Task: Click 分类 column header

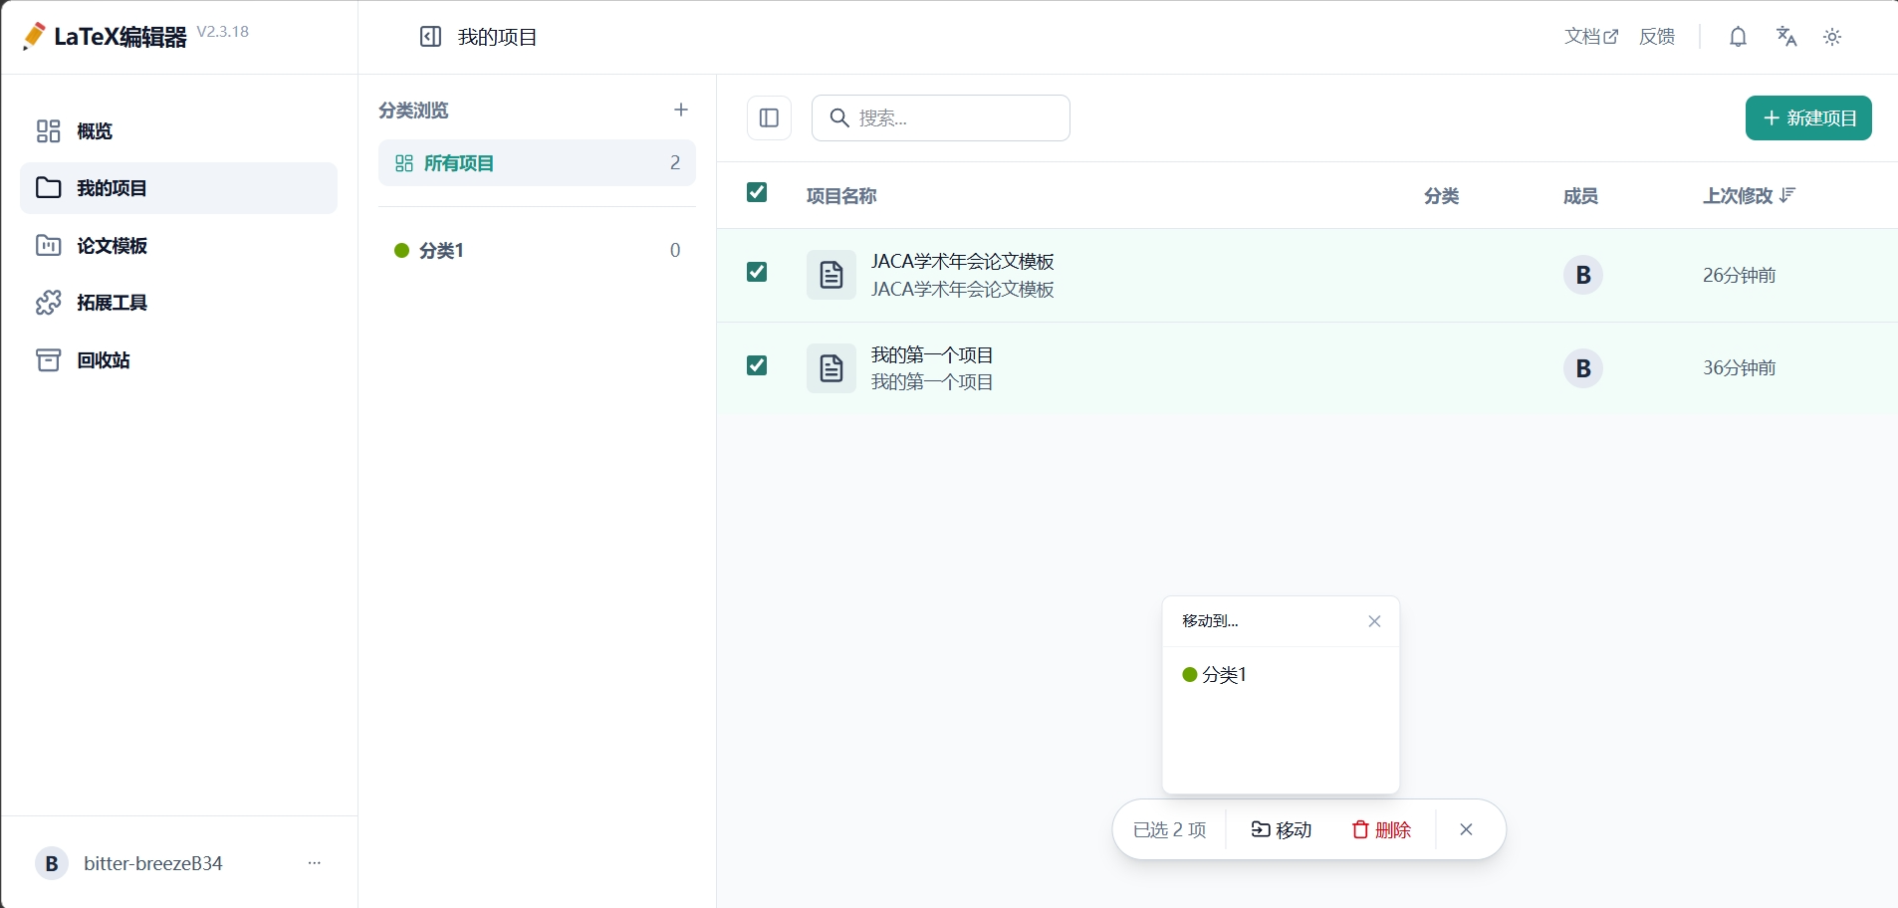Action: tap(1441, 196)
